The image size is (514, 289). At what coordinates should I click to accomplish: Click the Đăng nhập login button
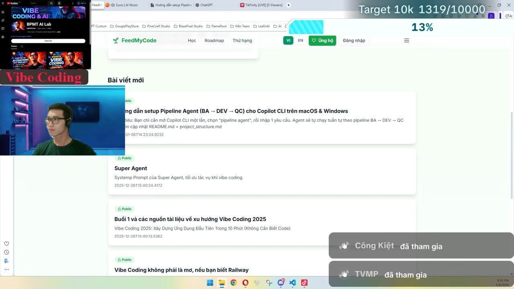tap(354, 41)
